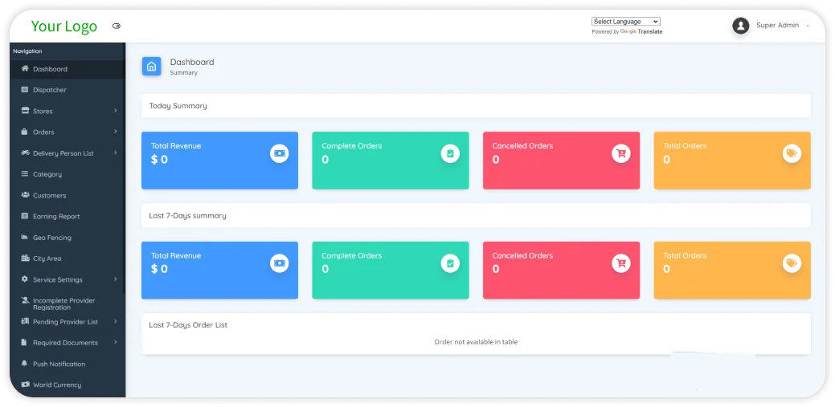Click the Navigation label in sidebar
The height and width of the screenshot is (407, 835).
[x=27, y=51]
